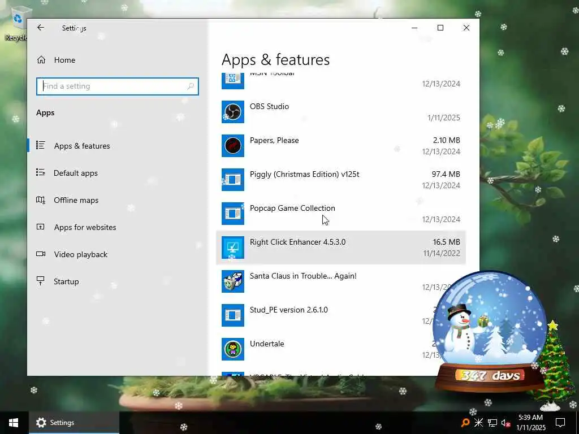579x434 pixels.
Task: Click the Popcap Game Collection app icon
Action: (x=232, y=214)
